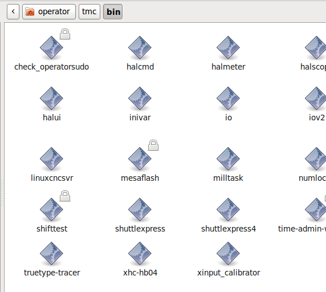The height and width of the screenshot is (292, 326).
Task: Select the shuttlexpress executable icon
Action: click(140, 210)
